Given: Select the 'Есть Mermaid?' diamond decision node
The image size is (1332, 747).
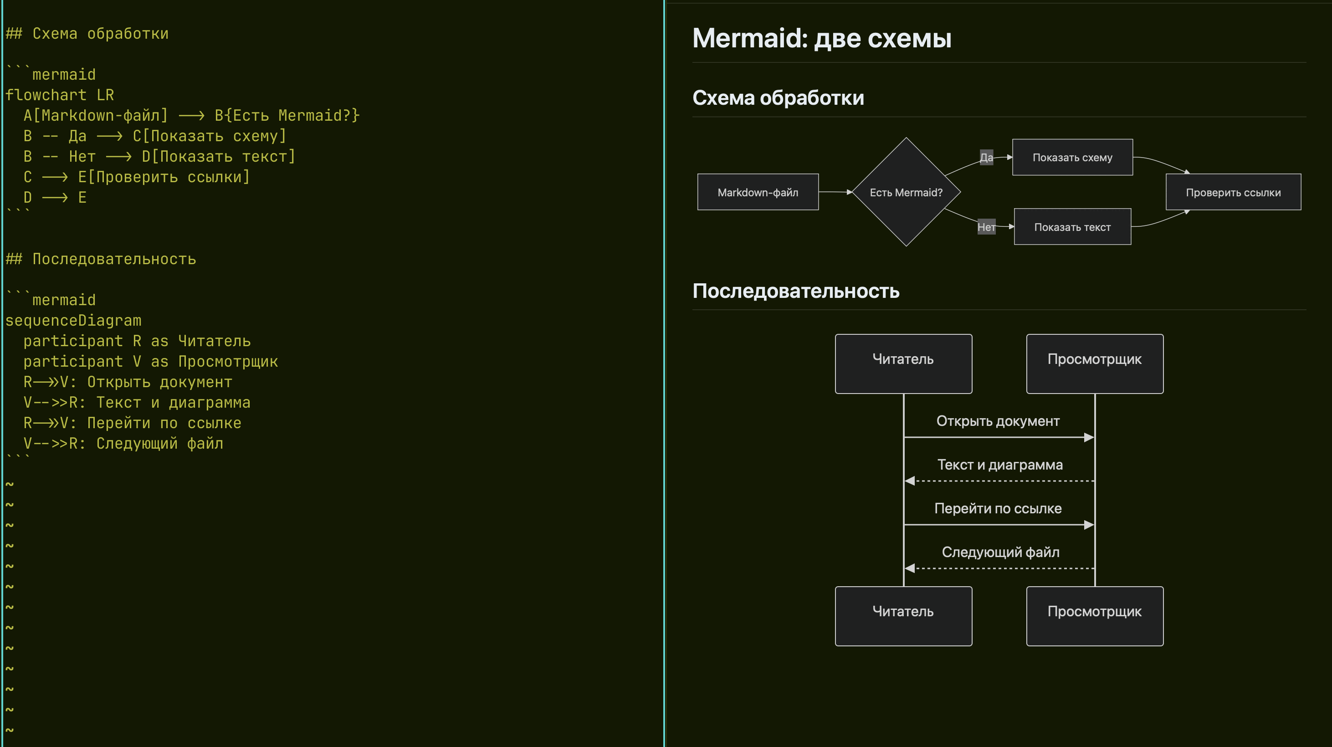Looking at the screenshot, I should (x=906, y=192).
